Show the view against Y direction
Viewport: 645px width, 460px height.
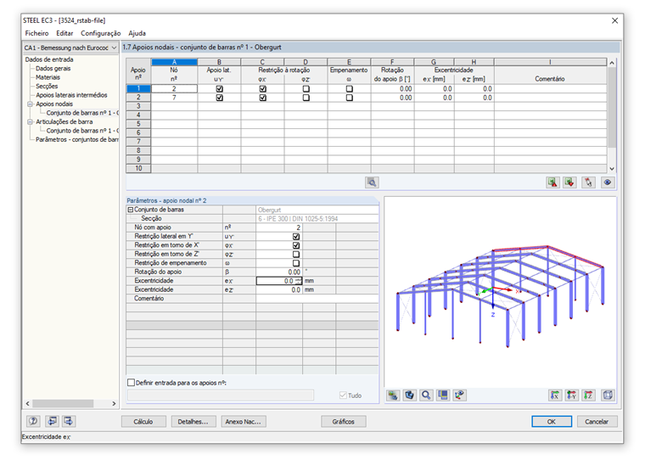[572, 395]
